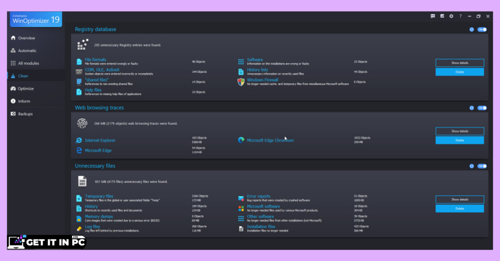This screenshot has width=500, height=261.
Task: Delete the Unnecessary files
Action: coord(460,209)
